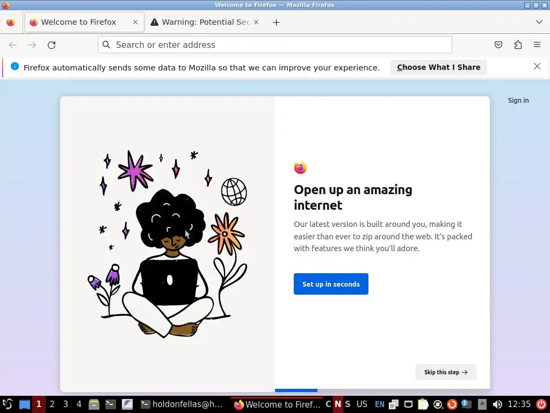Switch to workspace 1
This screenshot has width=550, height=413.
39,404
